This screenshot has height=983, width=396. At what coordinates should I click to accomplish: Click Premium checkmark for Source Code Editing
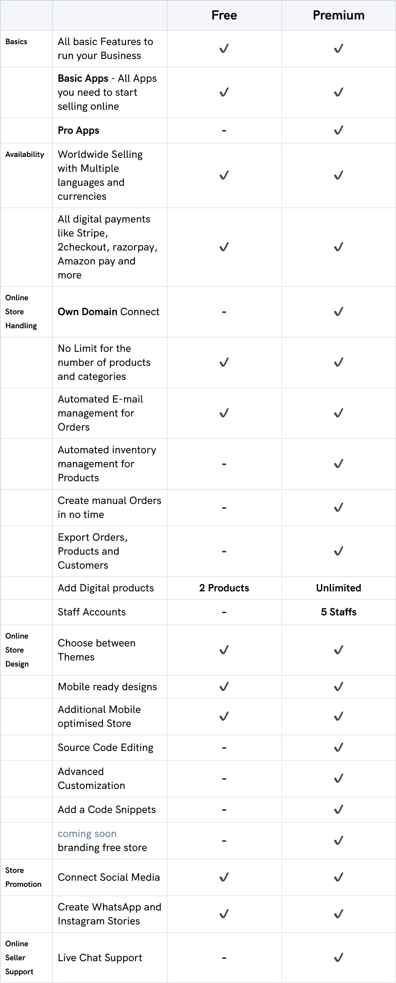coord(338,747)
